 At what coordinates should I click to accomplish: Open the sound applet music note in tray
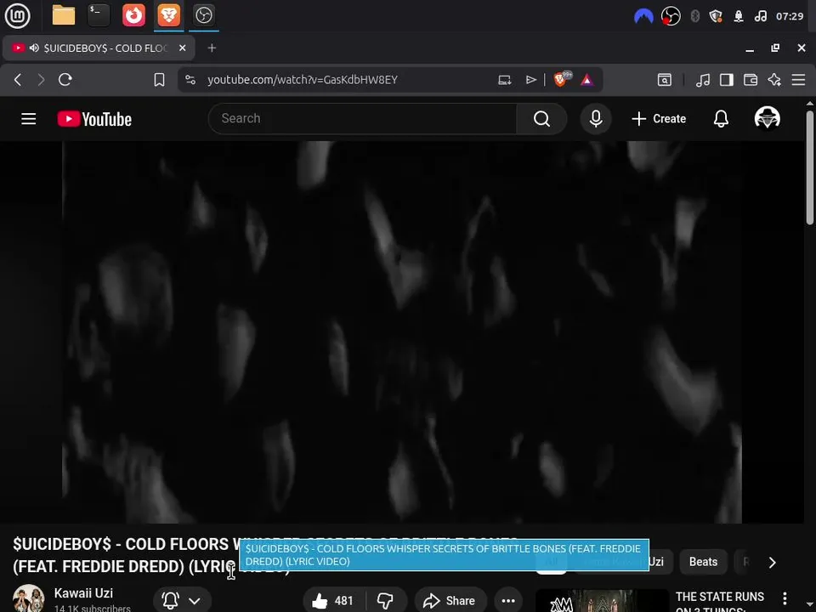[x=760, y=16]
